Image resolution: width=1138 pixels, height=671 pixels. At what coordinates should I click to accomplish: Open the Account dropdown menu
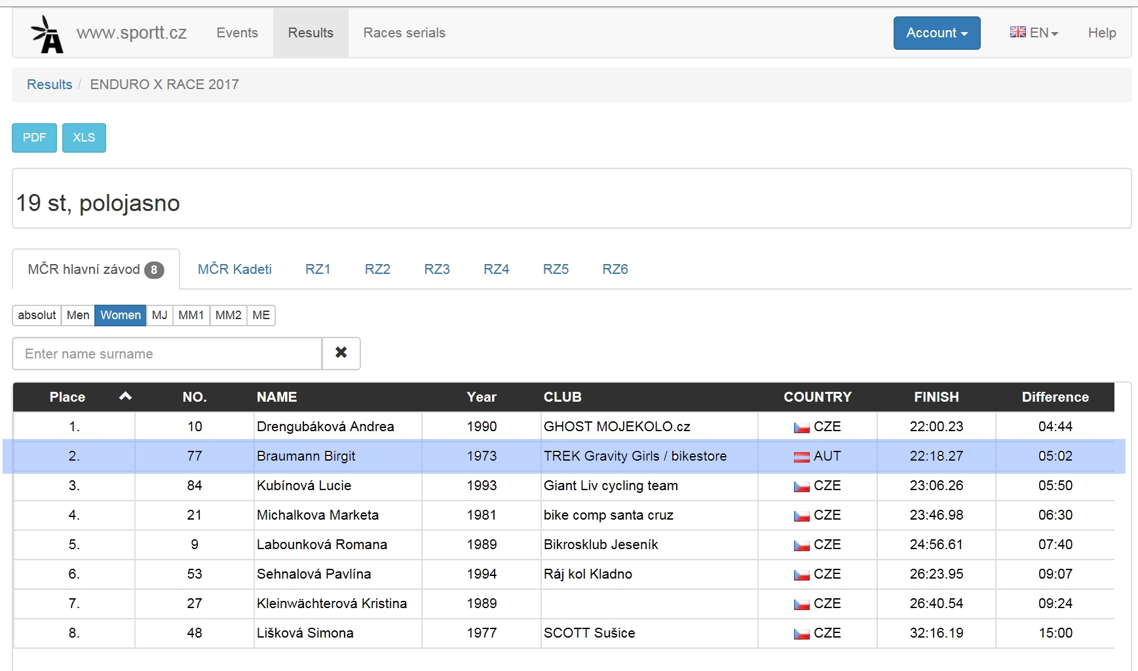coord(937,33)
